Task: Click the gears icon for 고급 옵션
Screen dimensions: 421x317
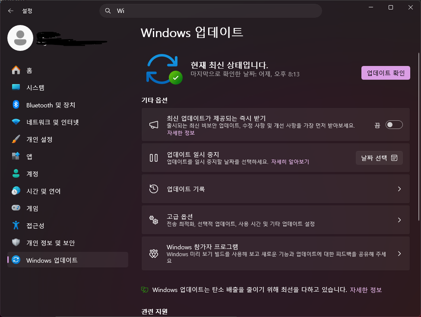Action: 154,220
